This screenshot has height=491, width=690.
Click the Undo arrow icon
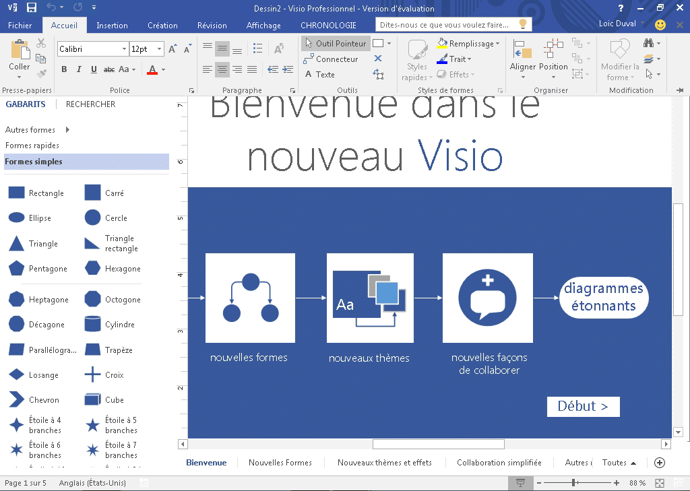[51, 7]
